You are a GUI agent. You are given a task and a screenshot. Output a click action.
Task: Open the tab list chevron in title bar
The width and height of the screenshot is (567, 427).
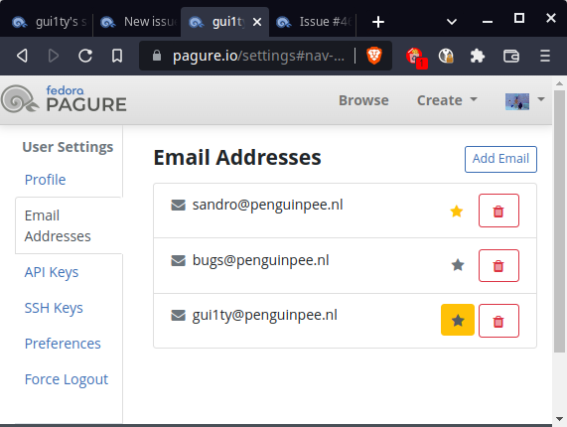click(x=452, y=22)
